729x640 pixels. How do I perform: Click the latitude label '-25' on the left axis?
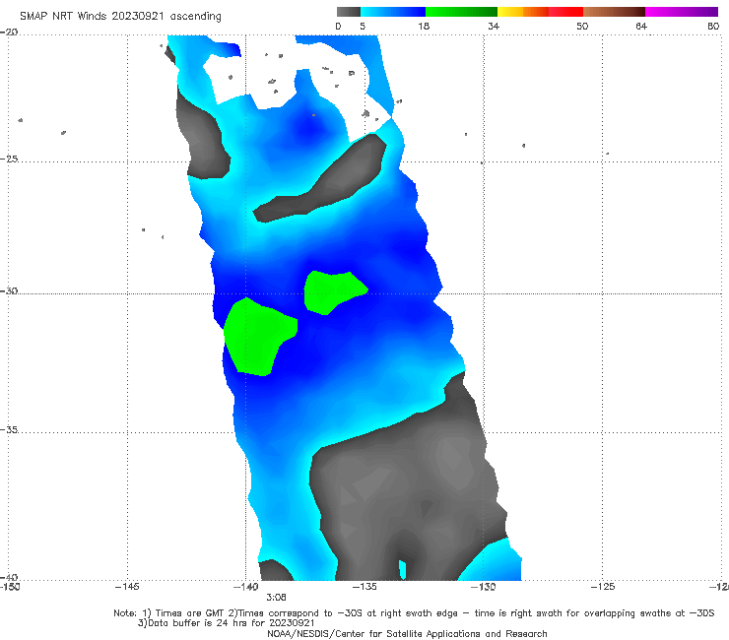click(9, 159)
